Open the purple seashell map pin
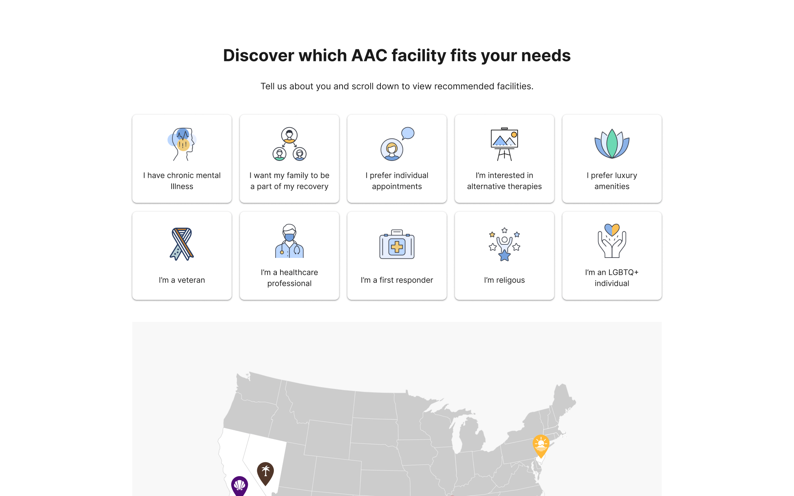The height and width of the screenshot is (496, 794). [240, 486]
